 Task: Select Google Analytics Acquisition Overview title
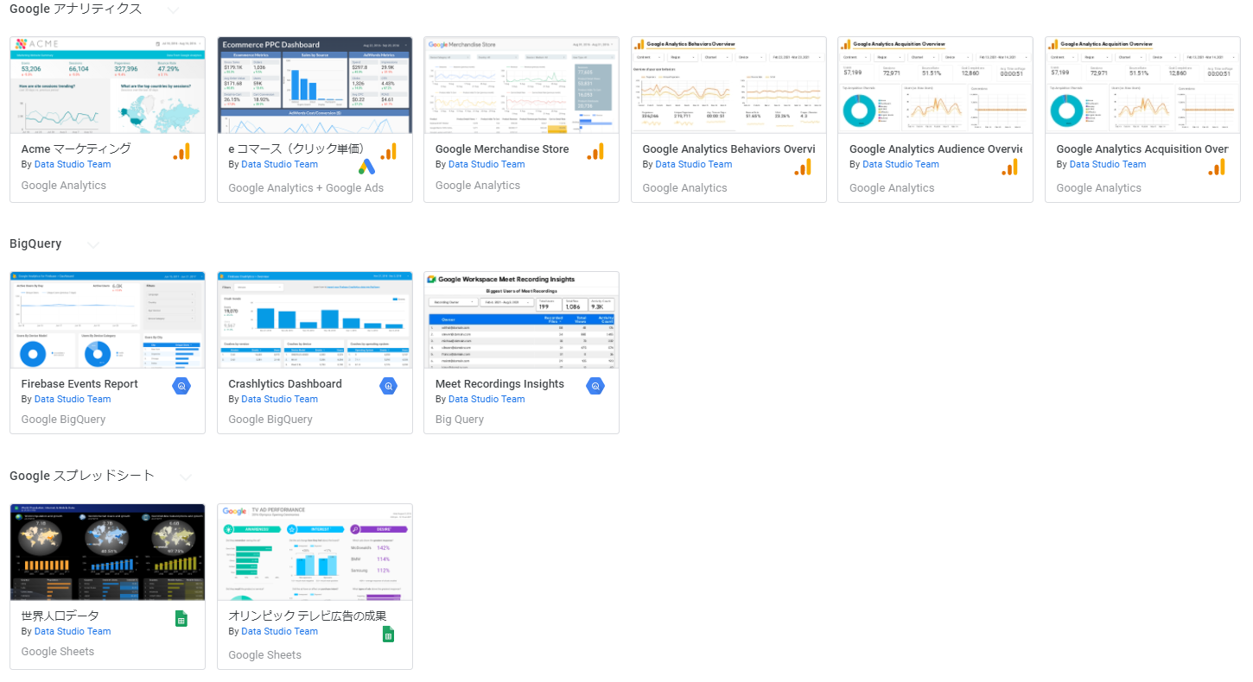pos(1142,149)
